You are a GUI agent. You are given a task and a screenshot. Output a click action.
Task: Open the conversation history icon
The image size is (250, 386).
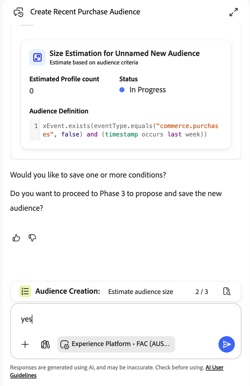point(18,12)
